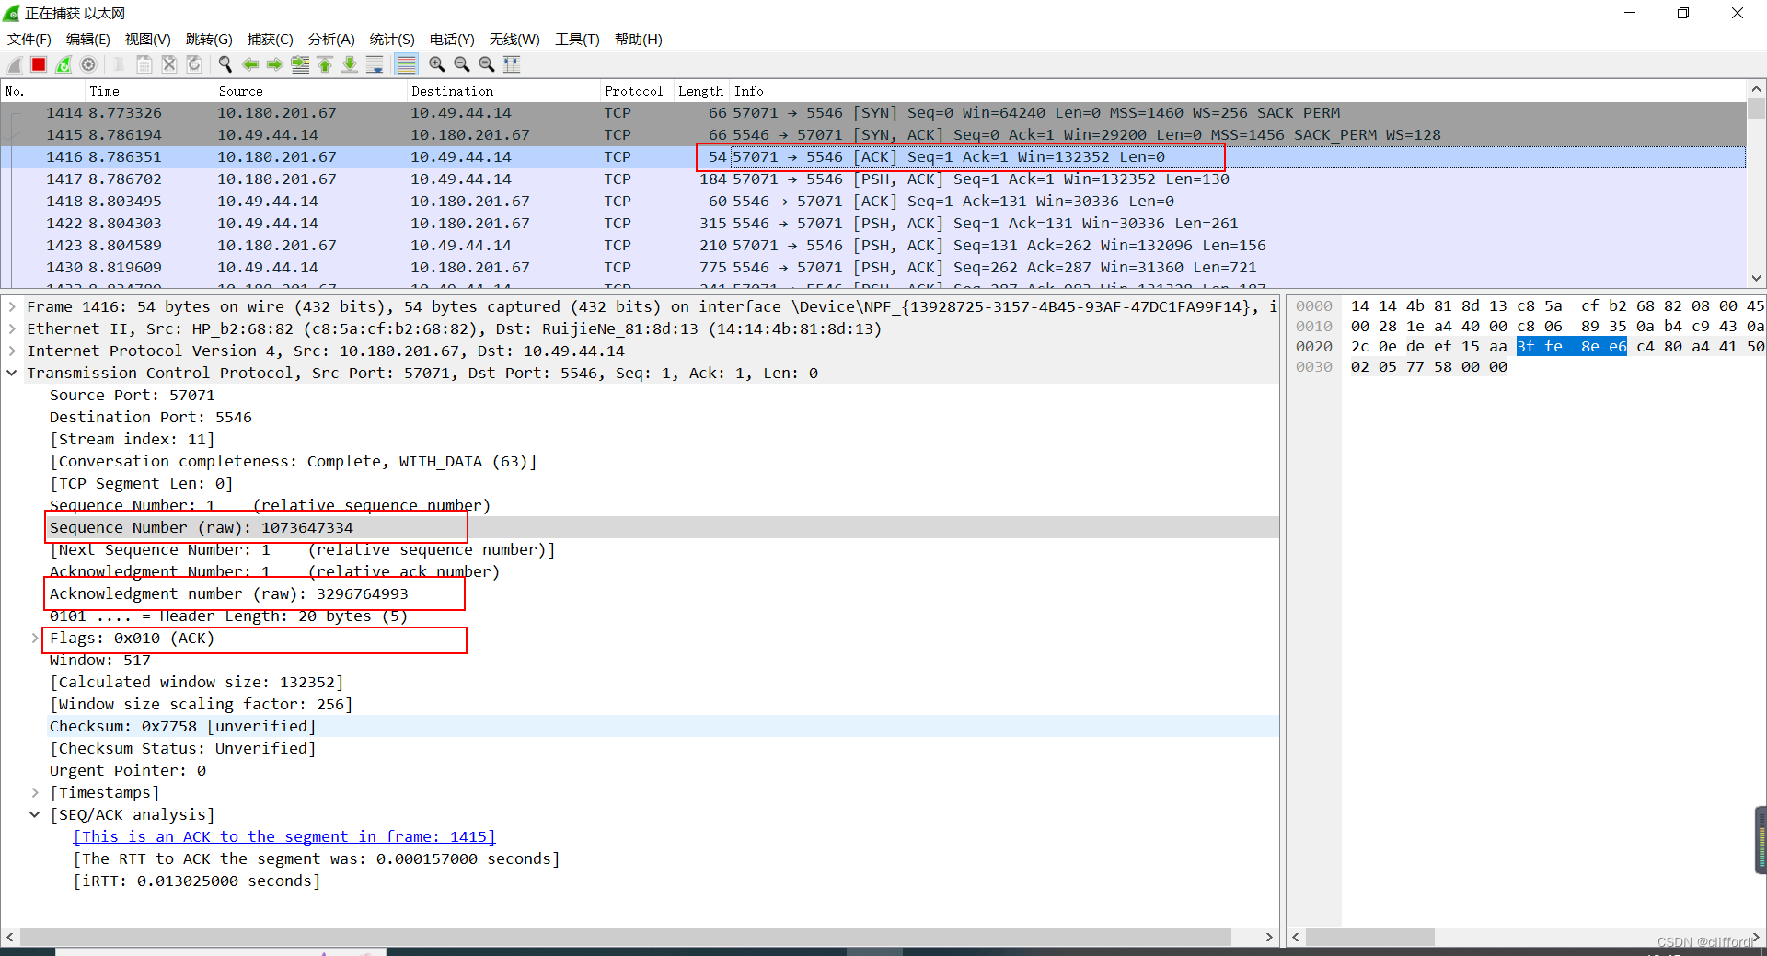Expand the Ethernet II tree node
This screenshot has height=956, width=1767.
12,328
